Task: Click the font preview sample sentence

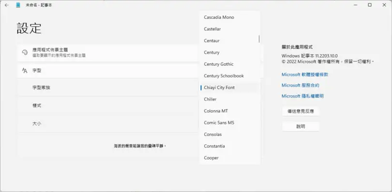Action: click(140, 146)
